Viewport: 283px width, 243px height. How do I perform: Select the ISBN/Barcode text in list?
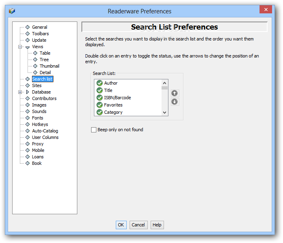(117, 98)
